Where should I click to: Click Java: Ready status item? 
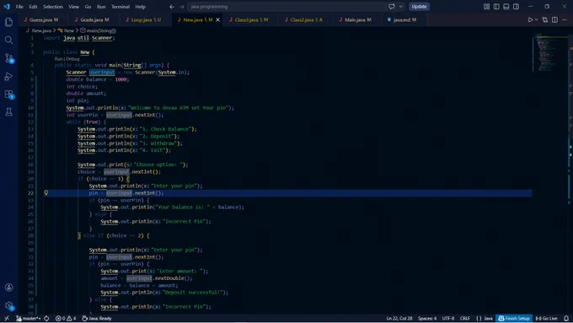click(97, 319)
